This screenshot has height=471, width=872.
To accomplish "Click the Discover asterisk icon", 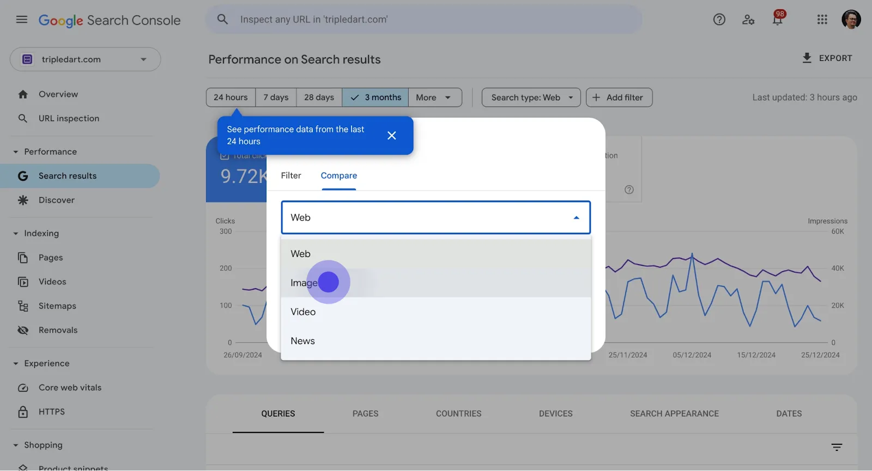I will pos(23,200).
